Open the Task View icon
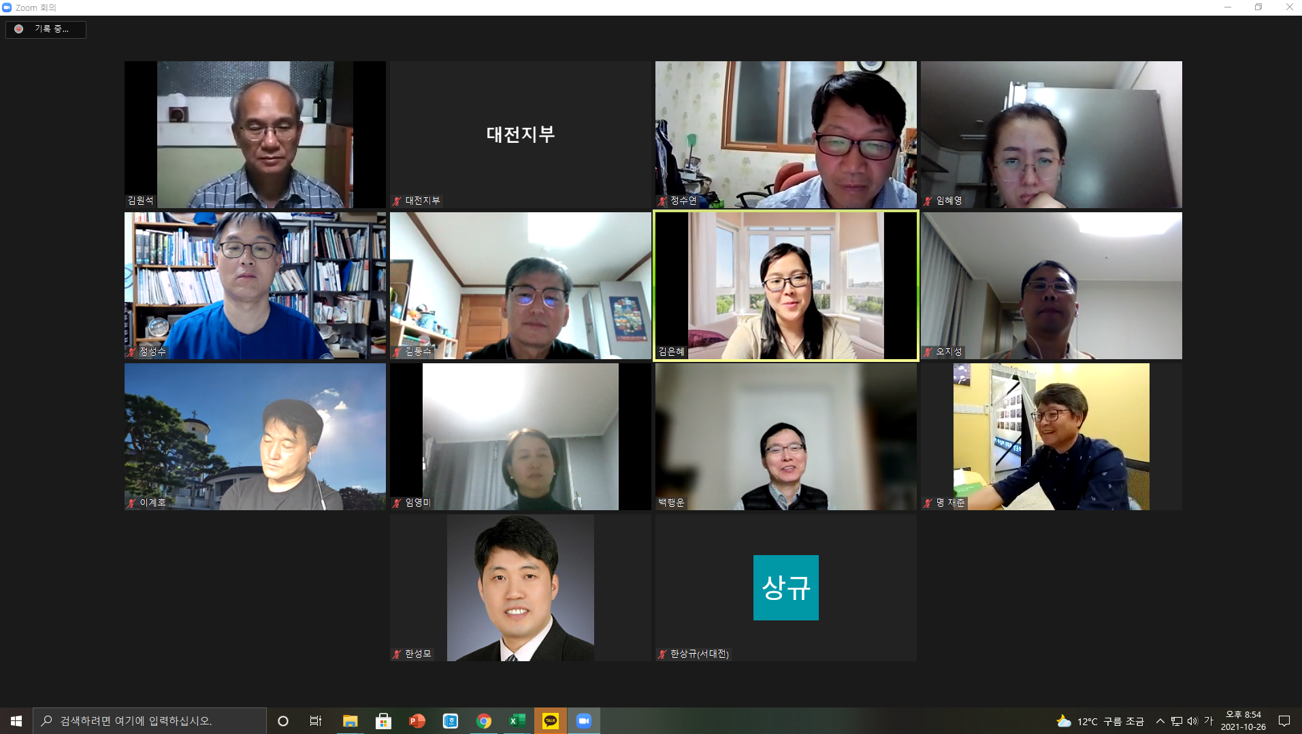Screen dimensions: 1302x734 316,721
